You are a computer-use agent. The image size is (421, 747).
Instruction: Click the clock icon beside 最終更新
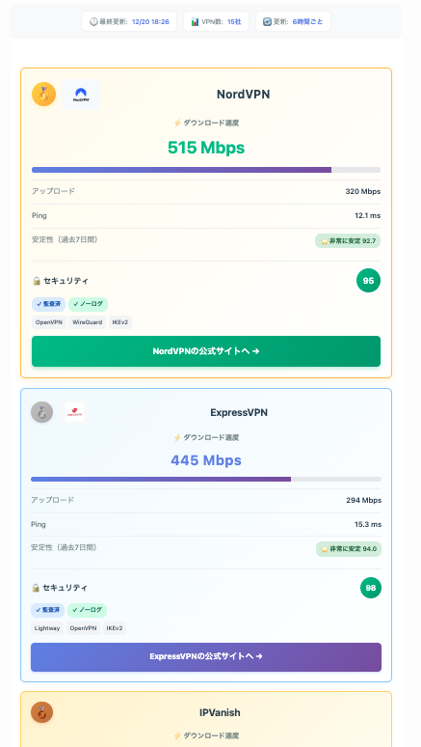[x=93, y=22]
